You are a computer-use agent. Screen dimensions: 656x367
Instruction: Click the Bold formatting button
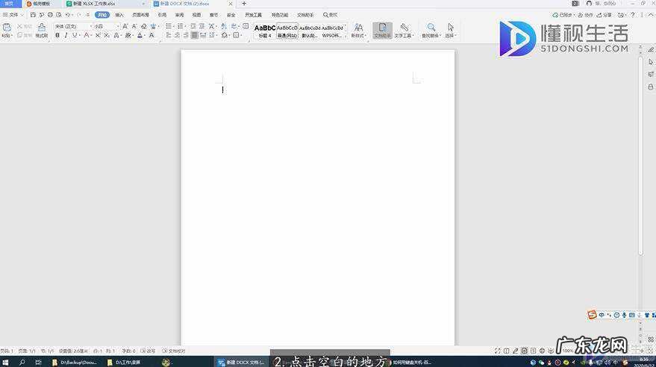57,35
